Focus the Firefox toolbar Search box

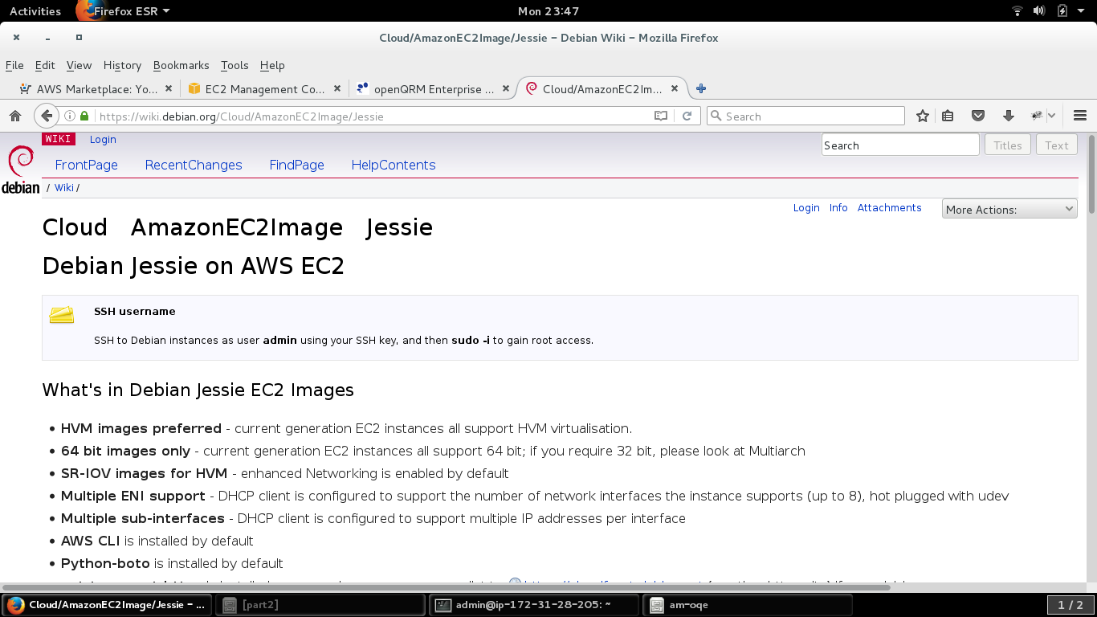[x=805, y=116]
